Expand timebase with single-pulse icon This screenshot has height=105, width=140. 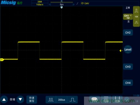(73, 100)
